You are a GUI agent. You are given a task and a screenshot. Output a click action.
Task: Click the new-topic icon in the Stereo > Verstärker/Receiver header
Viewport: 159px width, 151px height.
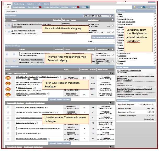click(110, 73)
